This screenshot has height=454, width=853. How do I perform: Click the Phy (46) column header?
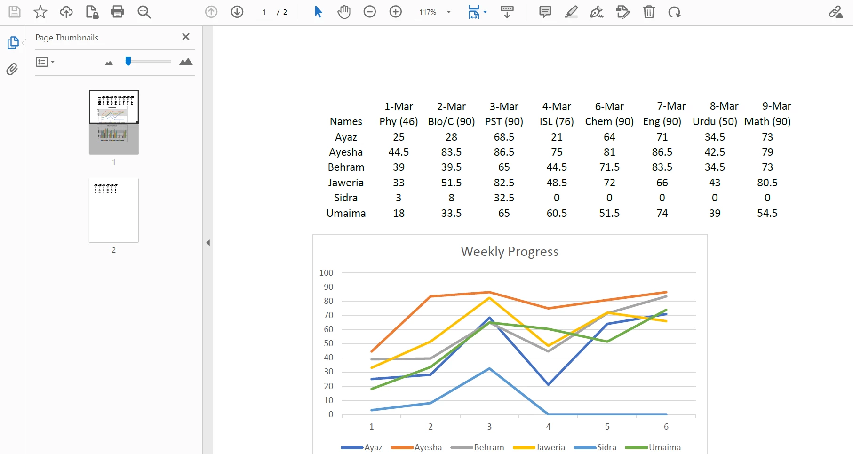(399, 121)
